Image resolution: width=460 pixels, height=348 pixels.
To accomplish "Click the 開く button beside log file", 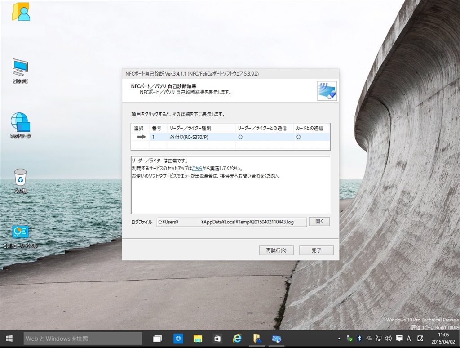I will pyautogui.click(x=319, y=222).
